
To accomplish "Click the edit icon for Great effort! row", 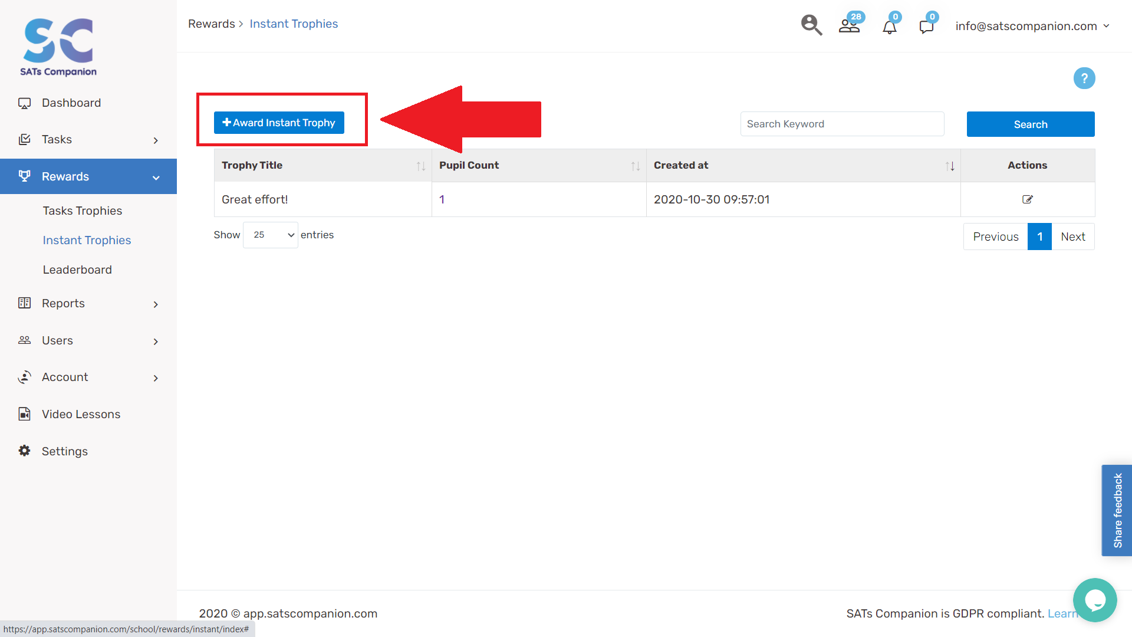I will tap(1027, 199).
